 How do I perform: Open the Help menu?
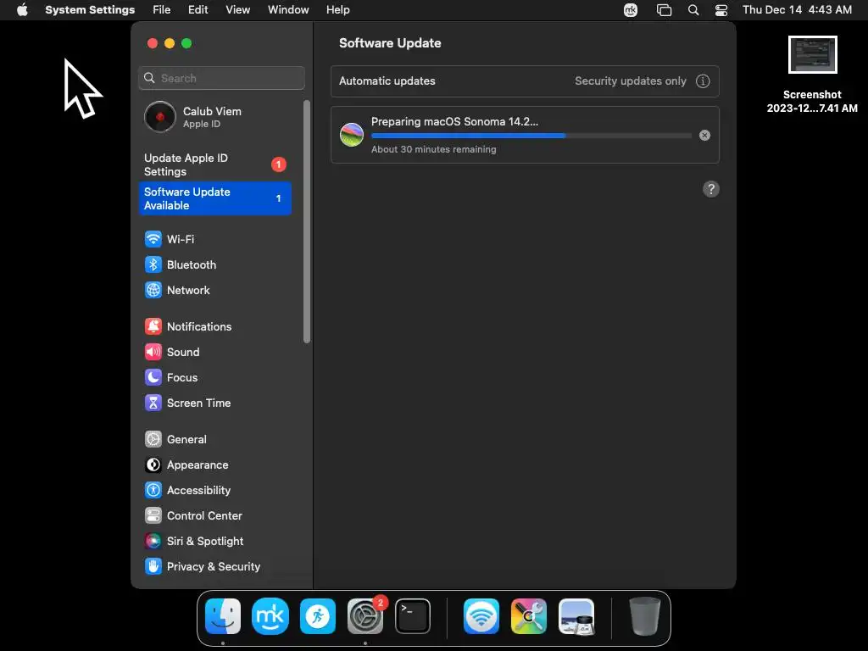(337, 10)
